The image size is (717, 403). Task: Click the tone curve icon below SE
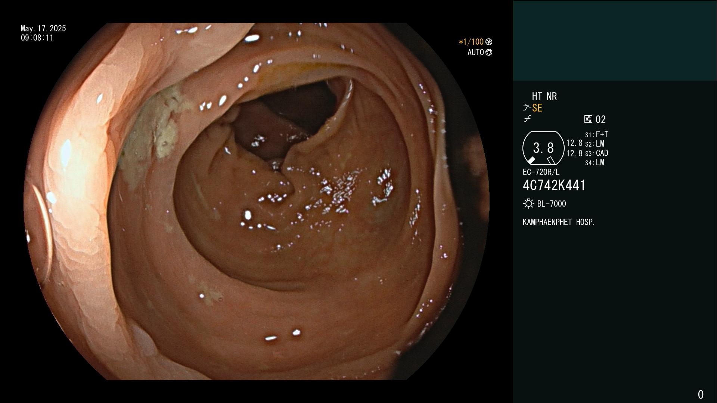pyautogui.click(x=527, y=119)
